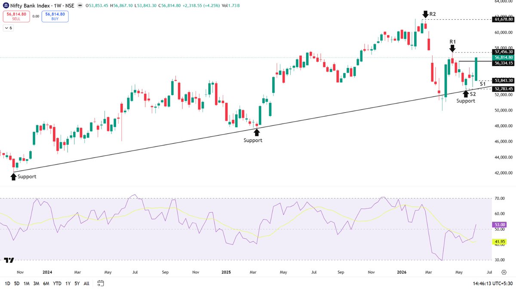Select the 5Y time range
Image resolution: width=516 pixels, height=290 pixels.
[77, 284]
